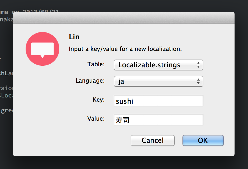Image resolution: width=248 pixels, height=169 pixels.
Task: Click the dialog's gray title bar
Action: point(123,18)
